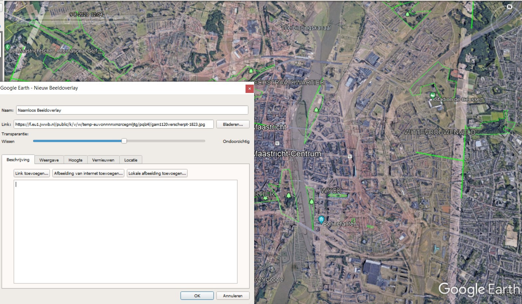
Task: Click into the Naam text field
Action: tap(132, 110)
